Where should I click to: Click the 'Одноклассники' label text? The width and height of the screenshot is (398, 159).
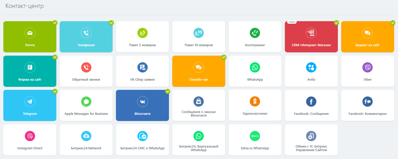tap(255, 114)
